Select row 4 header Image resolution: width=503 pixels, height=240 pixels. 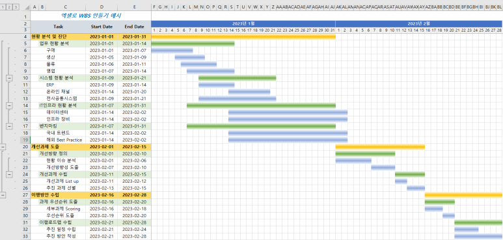pos(25,36)
